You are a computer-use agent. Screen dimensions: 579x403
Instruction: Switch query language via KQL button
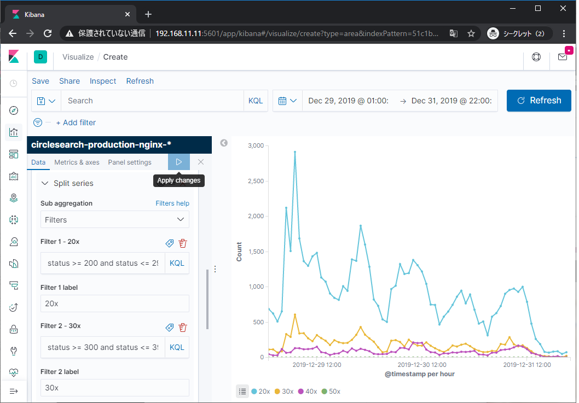[x=256, y=101]
